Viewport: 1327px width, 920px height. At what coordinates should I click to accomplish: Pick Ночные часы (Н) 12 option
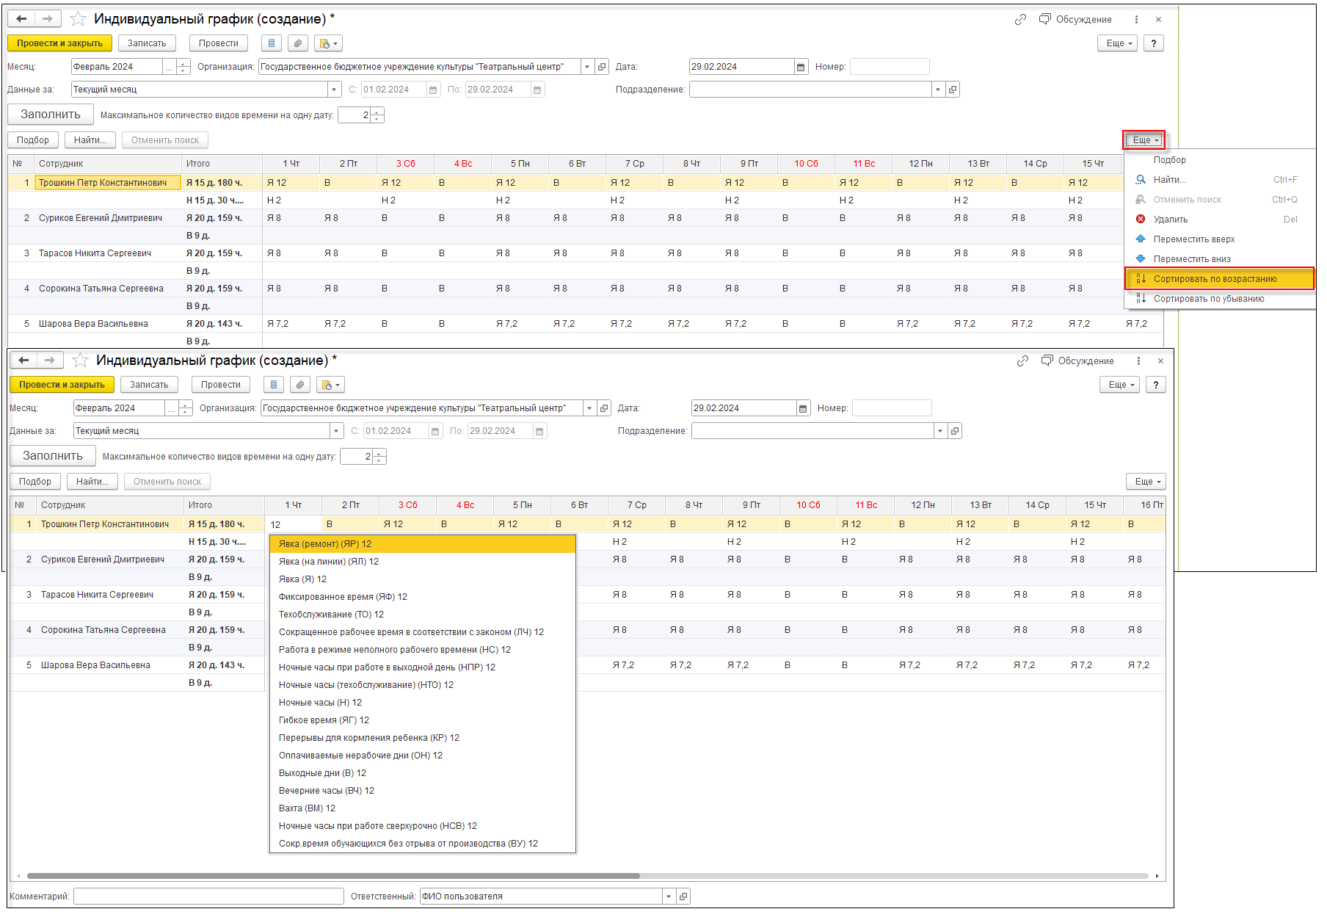[x=423, y=703]
